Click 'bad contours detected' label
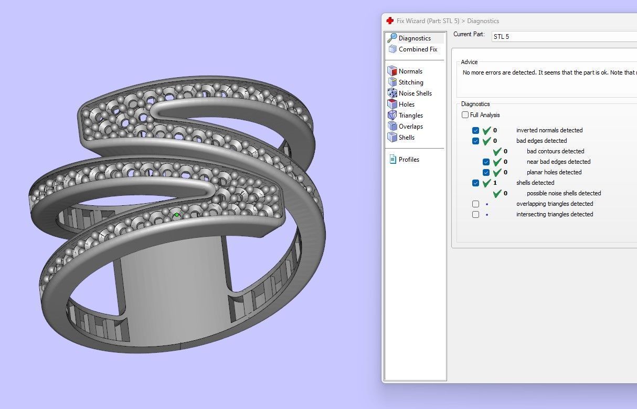Image resolution: width=637 pixels, height=409 pixels. pos(555,151)
